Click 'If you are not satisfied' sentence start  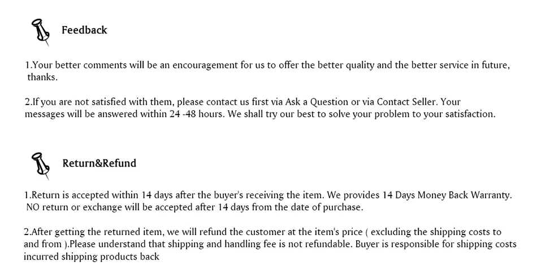[84, 102]
